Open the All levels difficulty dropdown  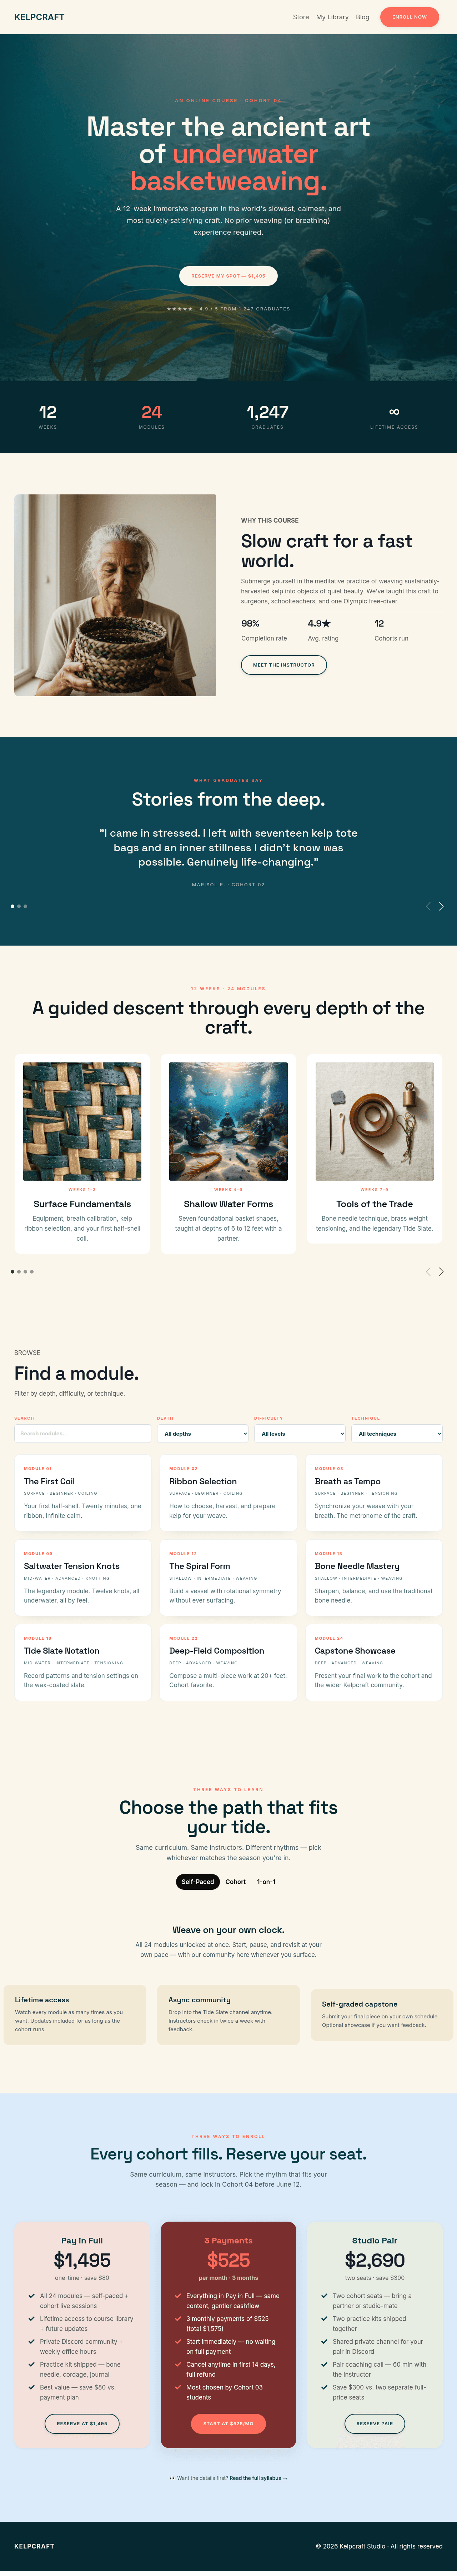tap(300, 1434)
